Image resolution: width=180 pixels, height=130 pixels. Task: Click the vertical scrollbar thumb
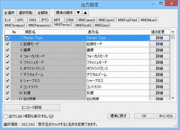pos(173,37)
